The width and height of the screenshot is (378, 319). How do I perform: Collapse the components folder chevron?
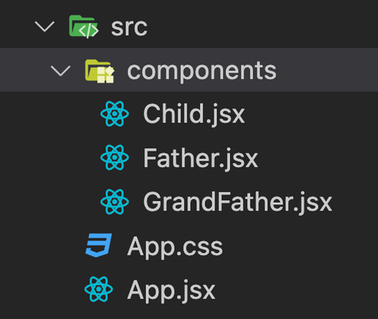(61, 71)
